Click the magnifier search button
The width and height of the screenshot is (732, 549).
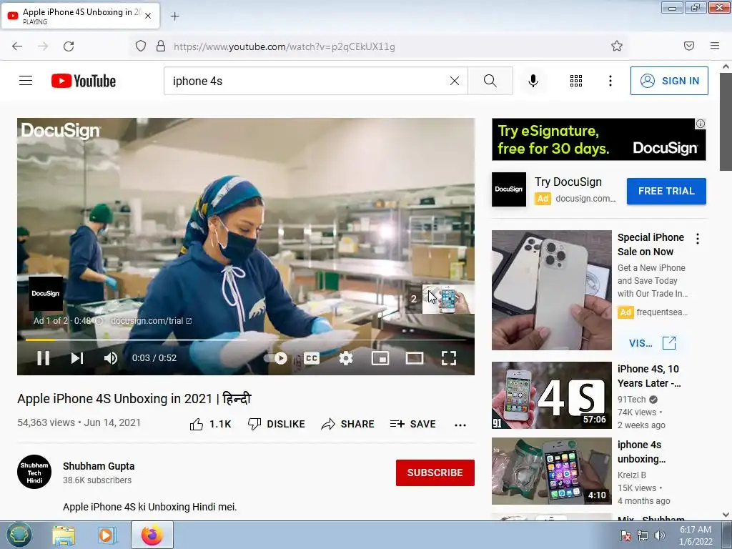click(x=490, y=81)
